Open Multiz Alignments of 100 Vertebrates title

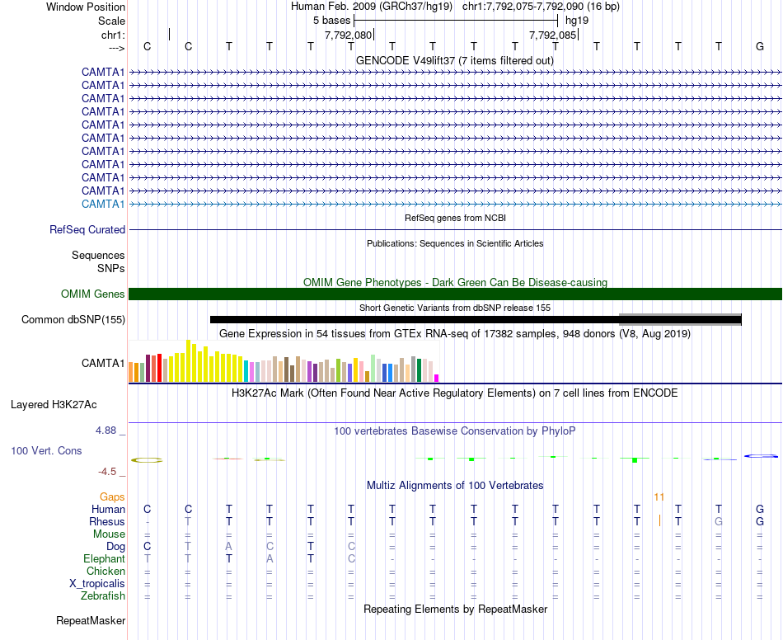(x=455, y=485)
